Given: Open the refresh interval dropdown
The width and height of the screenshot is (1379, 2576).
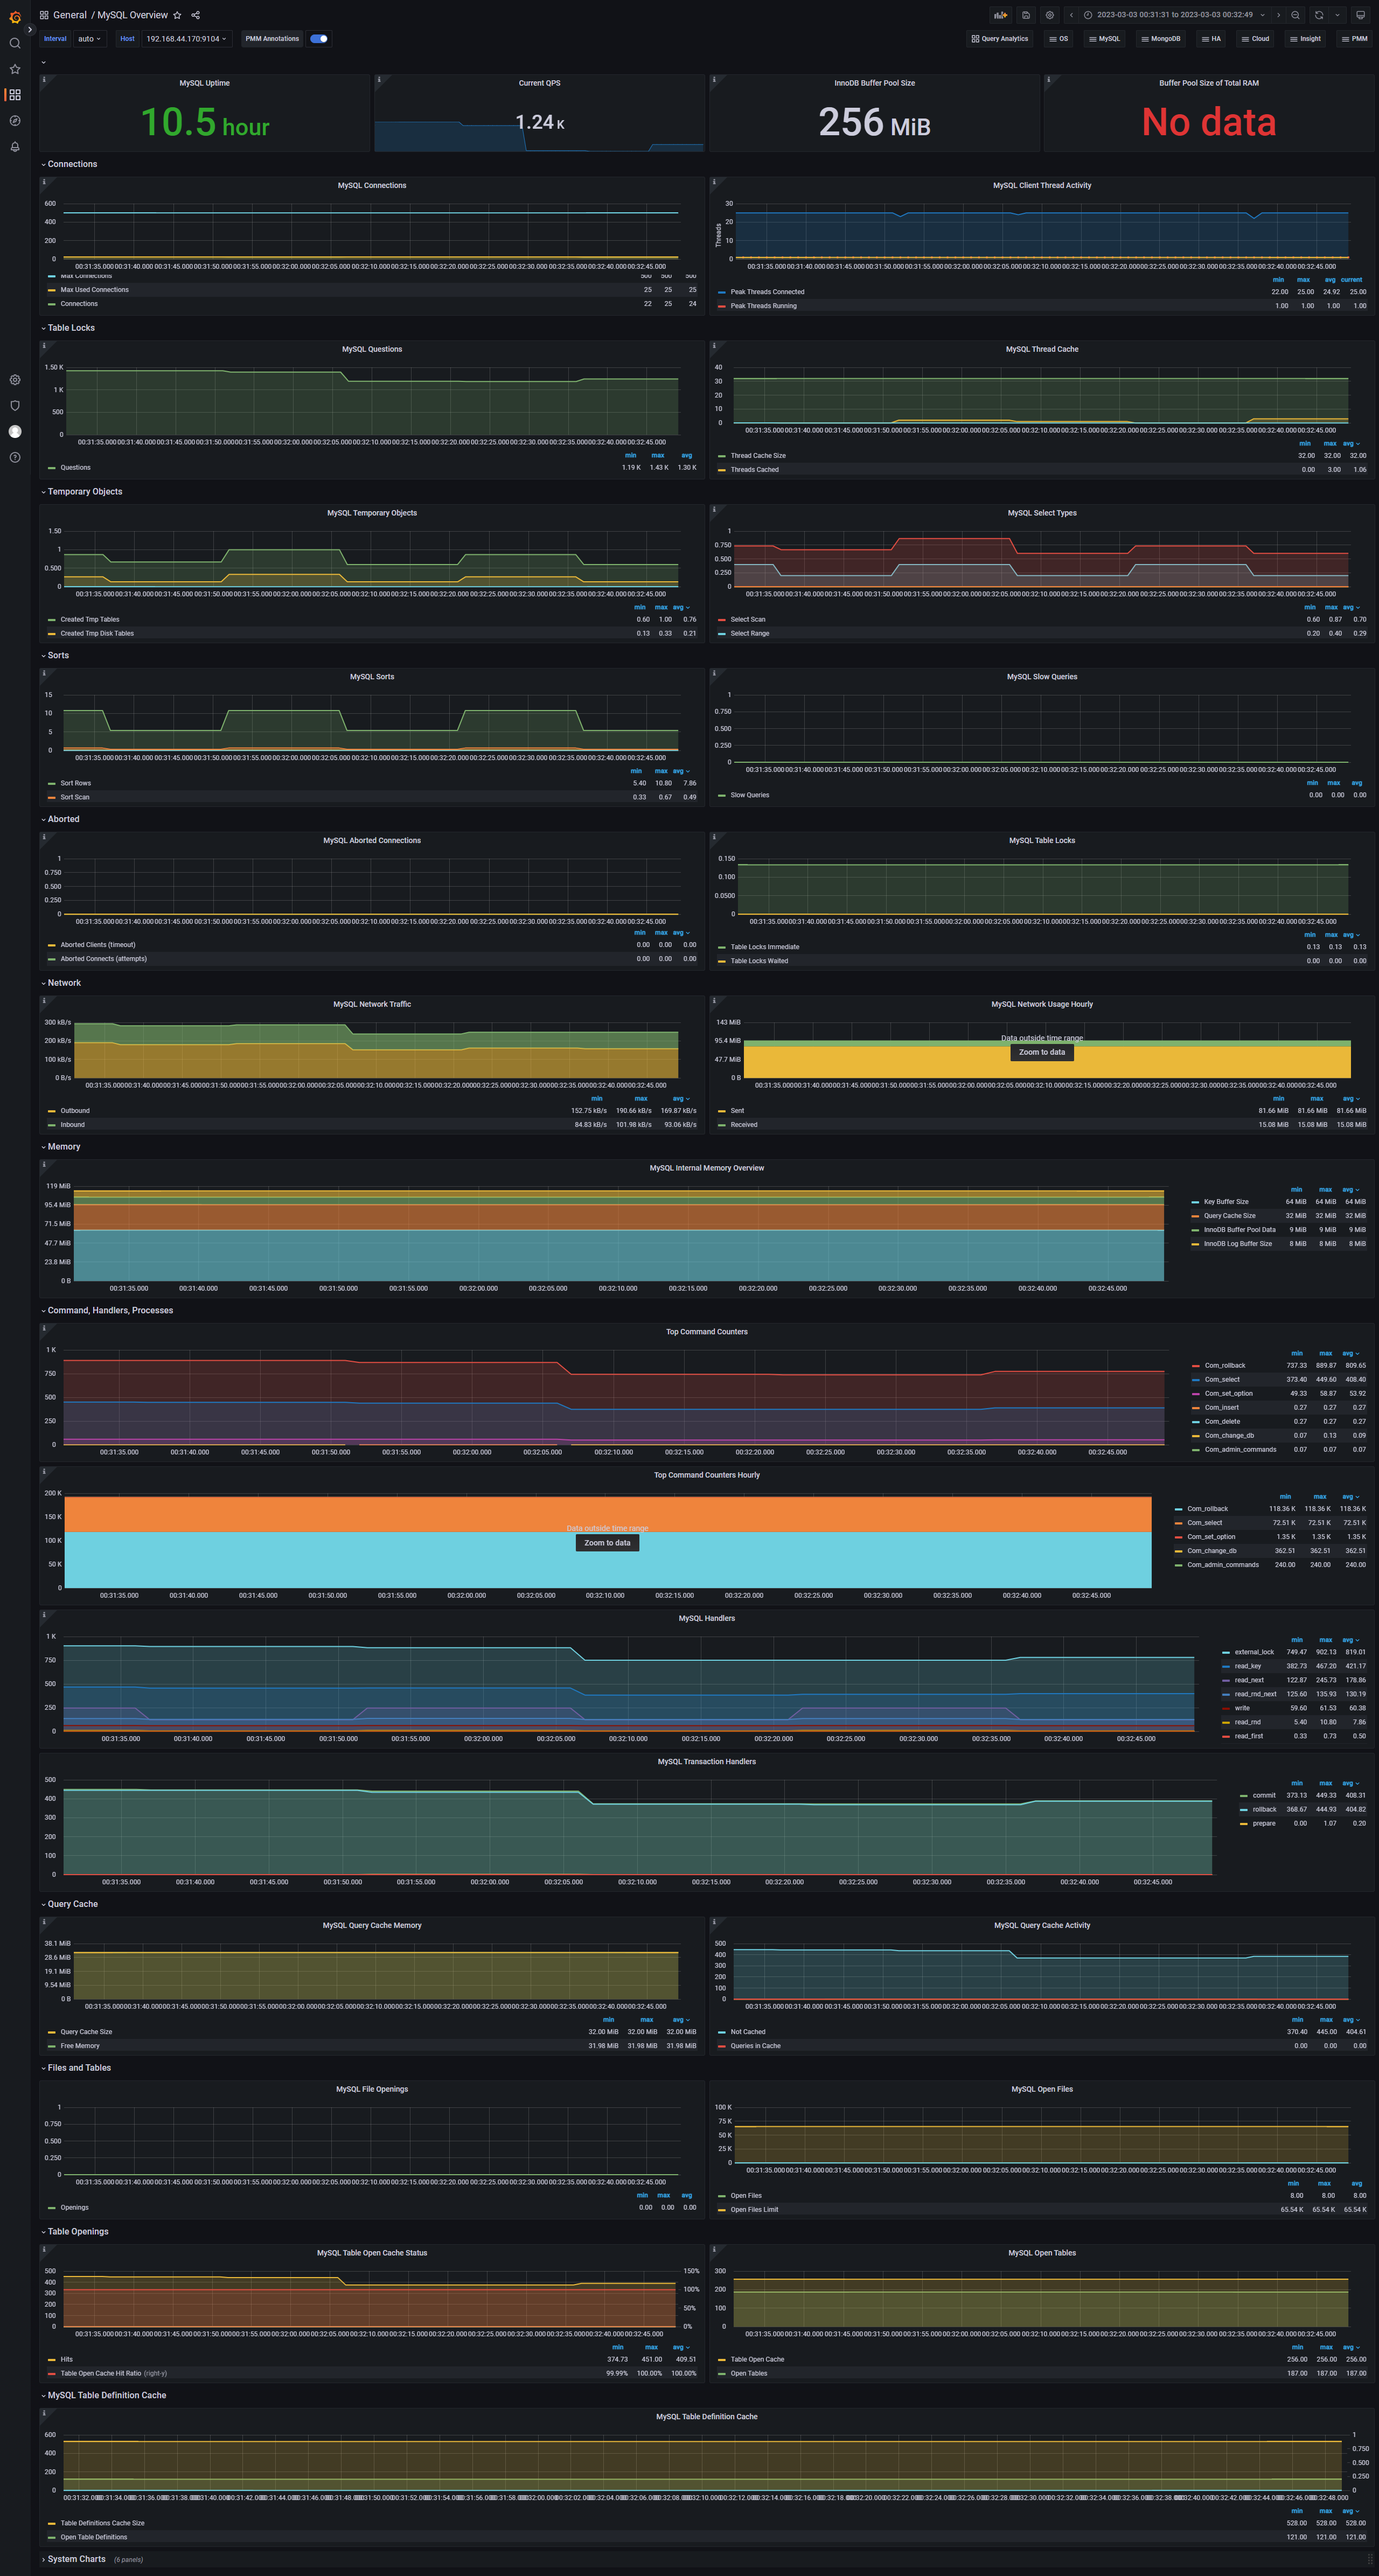Looking at the screenshot, I should click(1337, 15).
